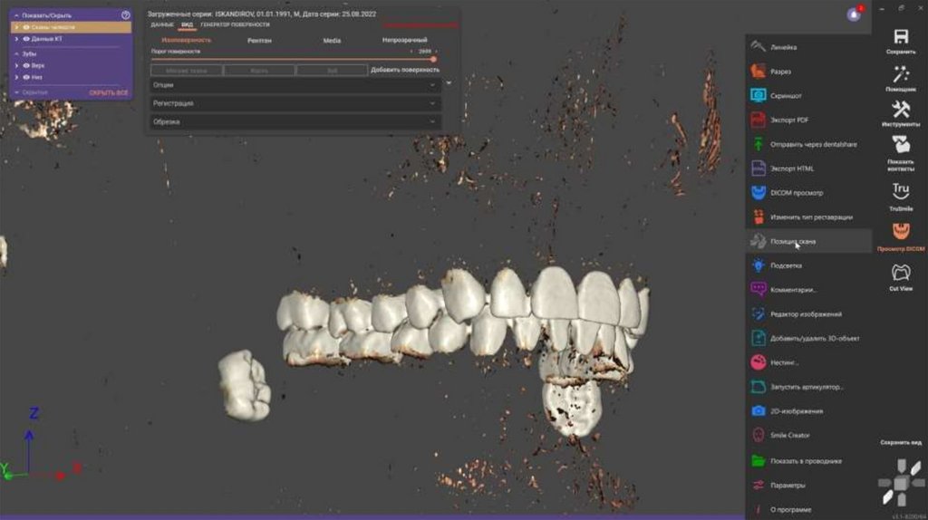Toggle visibility eye of Данные КТ

pyautogui.click(x=26, y=39)
